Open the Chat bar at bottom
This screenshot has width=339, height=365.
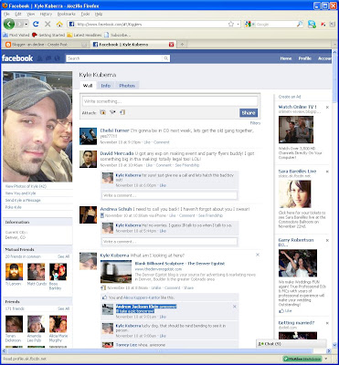(291, 344)
